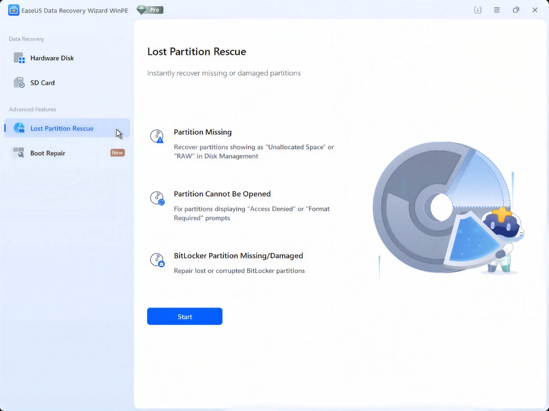Select Lost Partition Rescue menu item
Screen dimensions: 549x411
67,128
